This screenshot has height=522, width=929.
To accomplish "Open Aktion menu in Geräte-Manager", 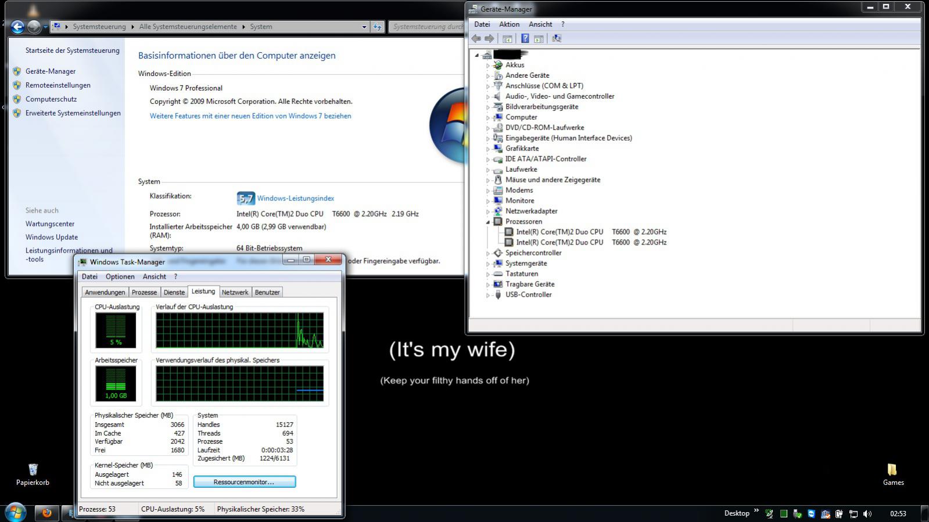I will coord(509,24).
